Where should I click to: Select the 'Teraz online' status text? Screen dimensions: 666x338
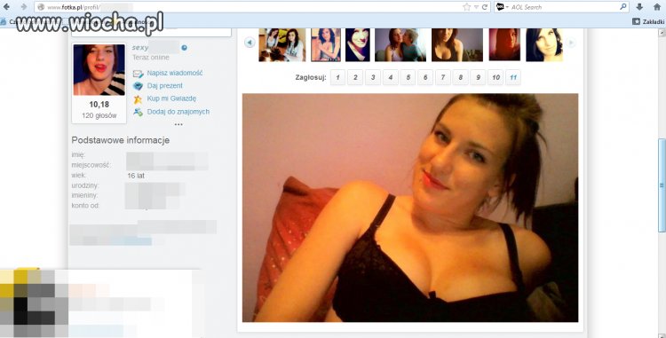click(x=151, y=58)
